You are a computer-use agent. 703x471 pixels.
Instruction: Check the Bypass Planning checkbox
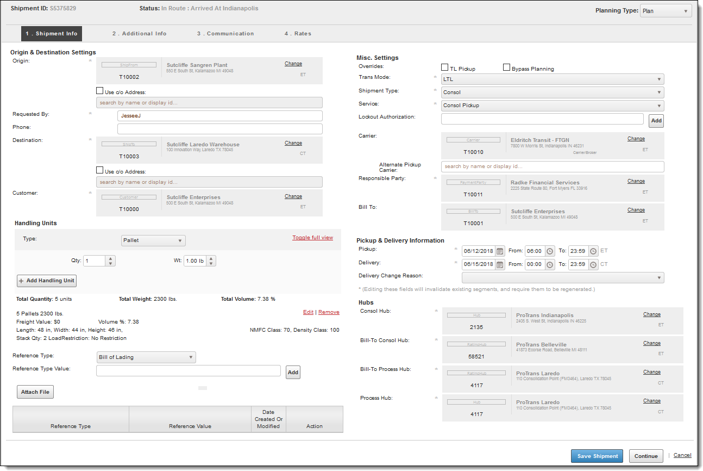click(507, 68)
